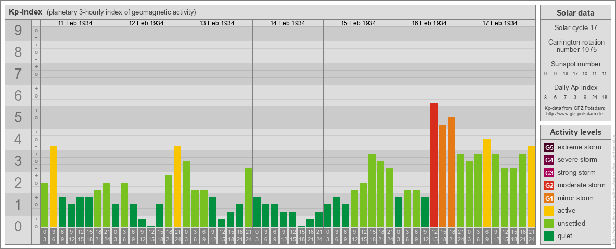Click the Kp axis number 0
Image resolution: width=616 pixels, height=249 pixels.
click(18, 226)
